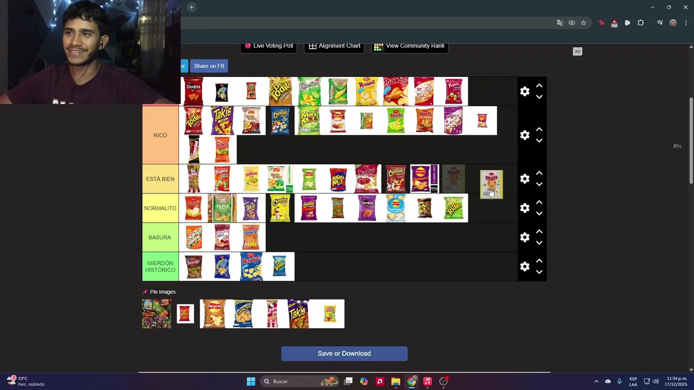Move the topmost tier row down
The width and height of the screenshot is (694, 390).
(539, 97)
